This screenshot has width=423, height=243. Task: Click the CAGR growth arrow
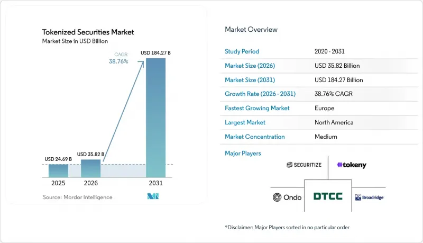click(x=124, y=112)
